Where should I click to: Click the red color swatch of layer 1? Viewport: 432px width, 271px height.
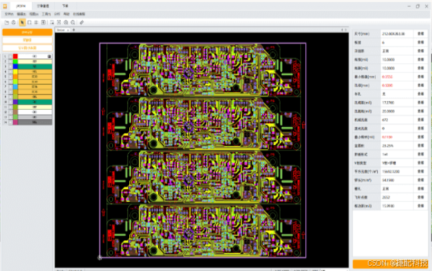point(15,57)
